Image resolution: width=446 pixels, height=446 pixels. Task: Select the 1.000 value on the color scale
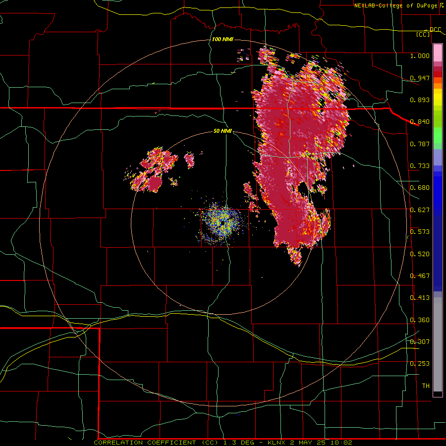[x=420, y=56]
